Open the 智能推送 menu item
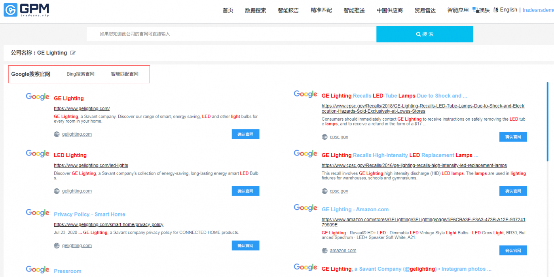554x277 pixels. tap(354, 10)
